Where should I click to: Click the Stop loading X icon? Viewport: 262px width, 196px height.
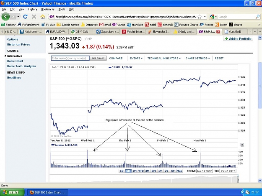click(x=34, y=17)
